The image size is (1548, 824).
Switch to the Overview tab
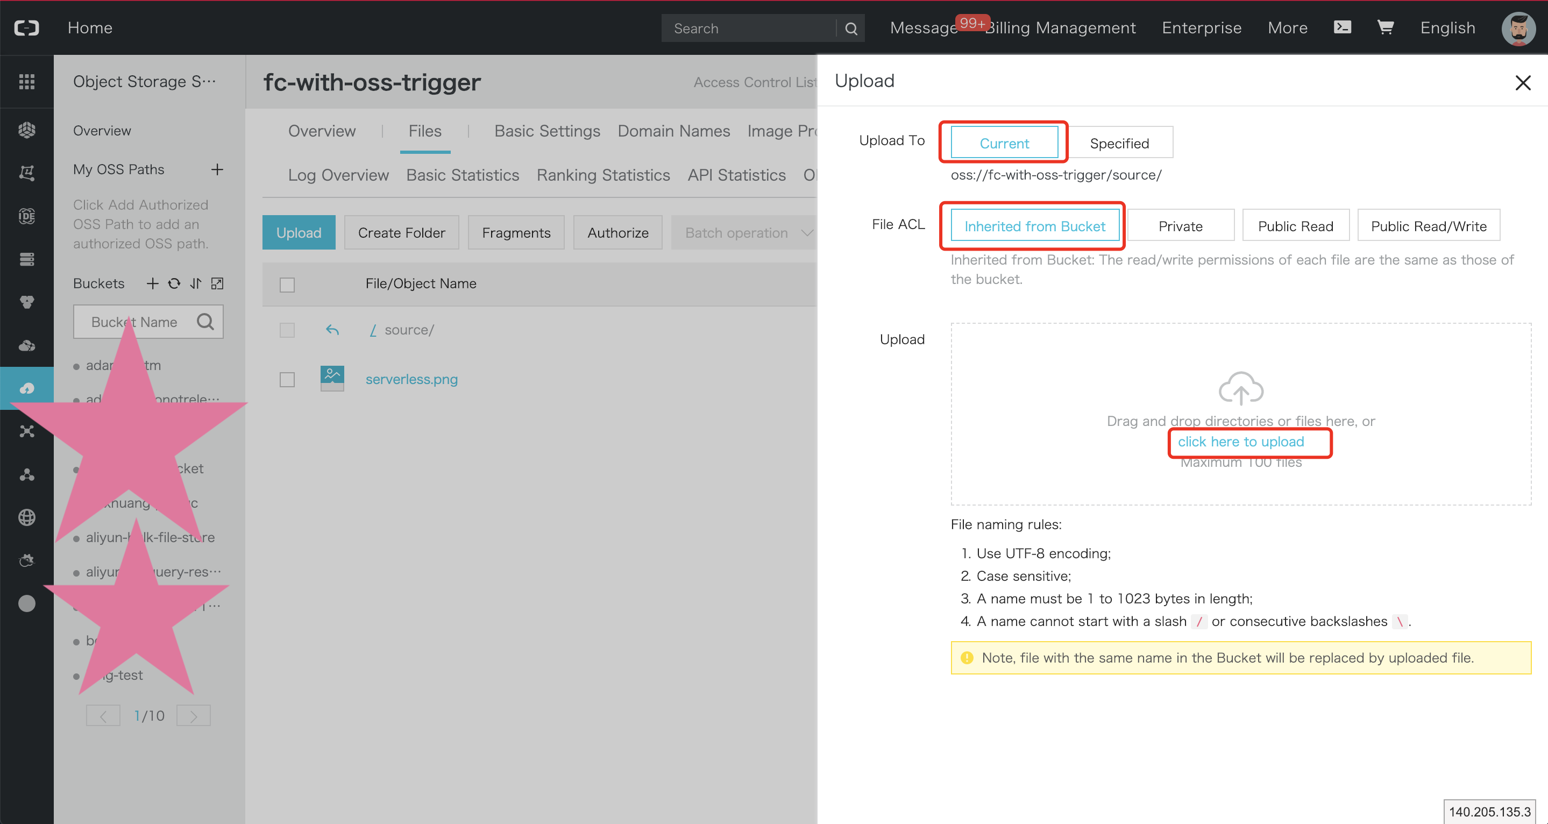323,131
